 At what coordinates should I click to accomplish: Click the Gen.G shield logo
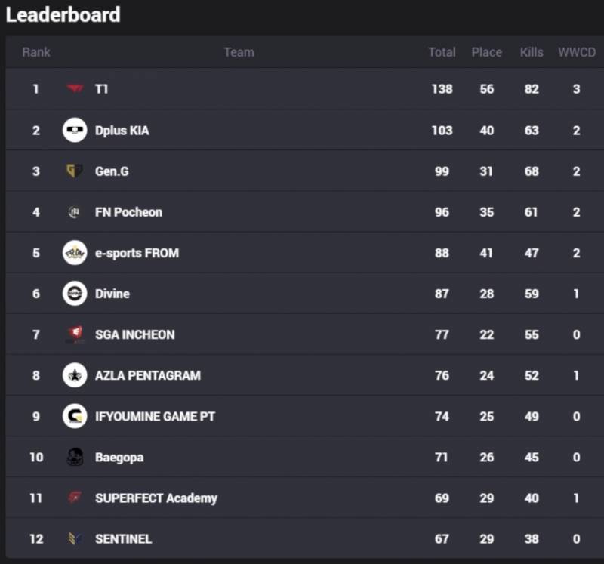(x=75, y=171)
